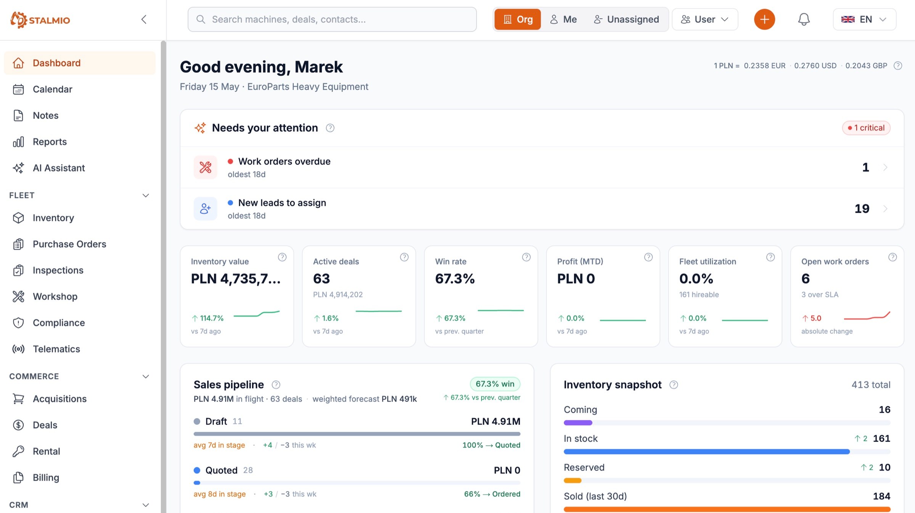Image resolution: width=915 pixels, height=513 pixels.
Task: Collapse the FLEET section
Action: (x=146, y=196)
